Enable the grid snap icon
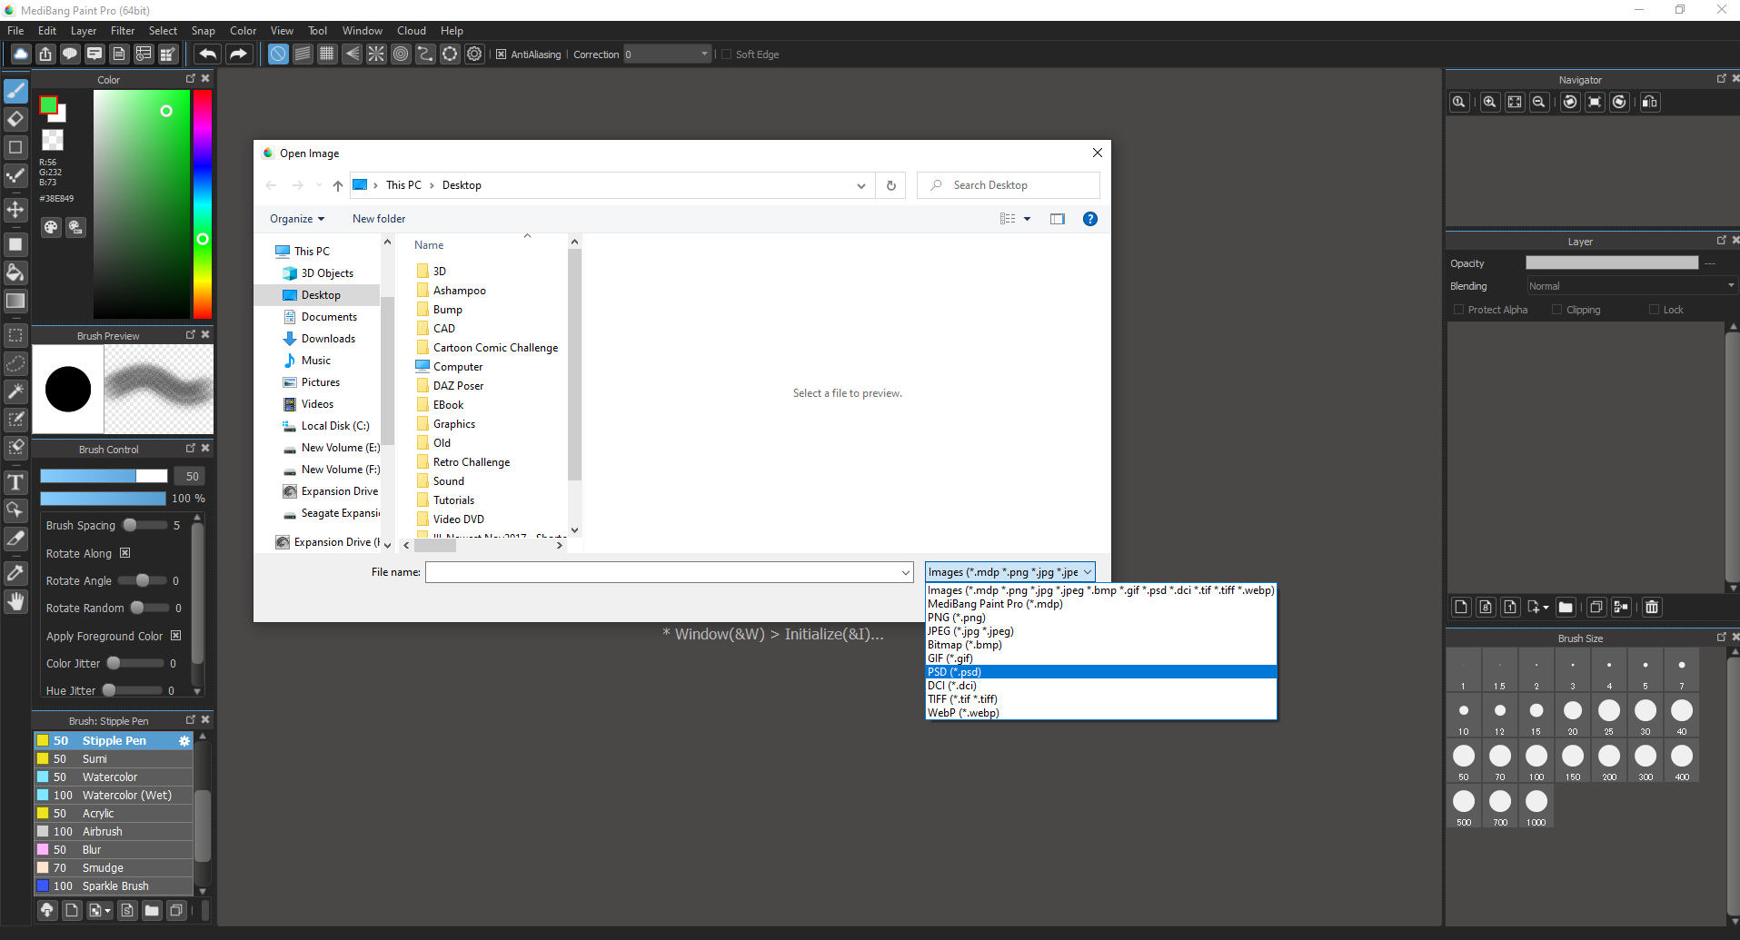Screen dimensions: 1740x940 327,54
